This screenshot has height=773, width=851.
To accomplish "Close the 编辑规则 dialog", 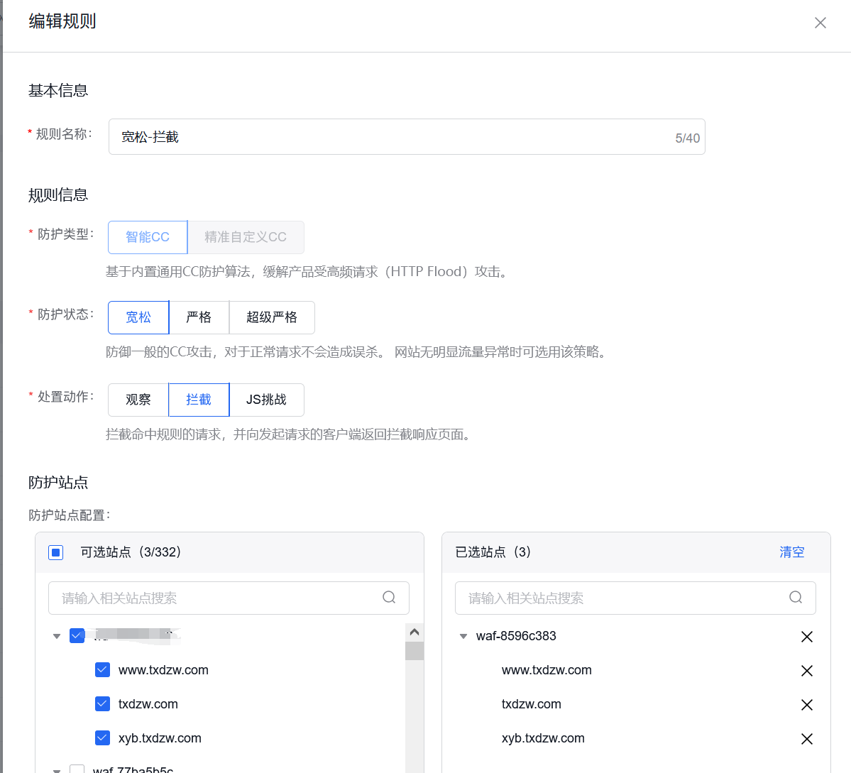I will tap(820, 23).
